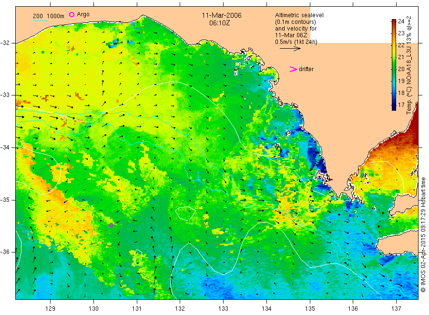429x315 pixels.
Task: Click the color bar value 24
Action: tap(401, 21)
